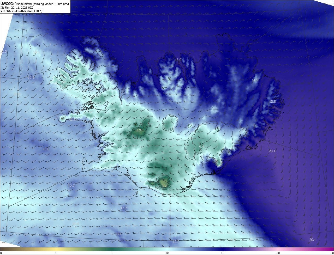Click the 12.8 value on the Snæfellsnes peninsula
Image resolution: width=334 pixels, height=255 pixels.
click(72, 120)
